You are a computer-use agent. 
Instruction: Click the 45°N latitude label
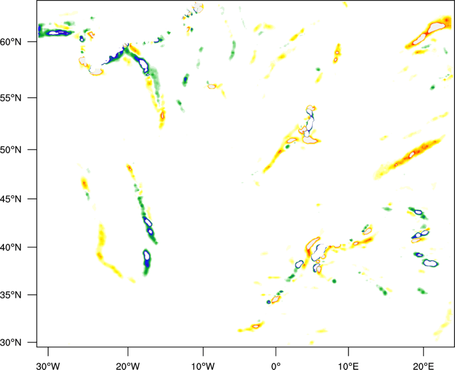[x=11, y=199]
